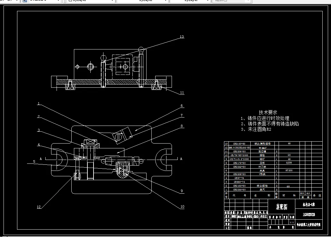Image resolution: width=331 pixels, height=237 pixels.
Task: Select the 球头螺栓 name cell
Action: pos(262,186)
